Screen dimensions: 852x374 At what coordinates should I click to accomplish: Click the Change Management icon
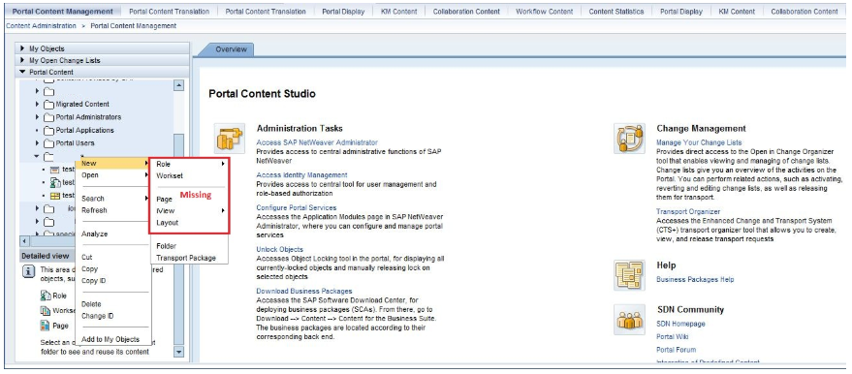click(629, 139)
